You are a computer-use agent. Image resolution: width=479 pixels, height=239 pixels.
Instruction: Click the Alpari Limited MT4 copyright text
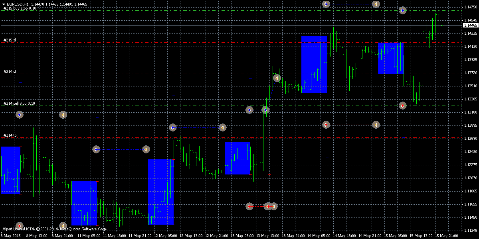55,229
